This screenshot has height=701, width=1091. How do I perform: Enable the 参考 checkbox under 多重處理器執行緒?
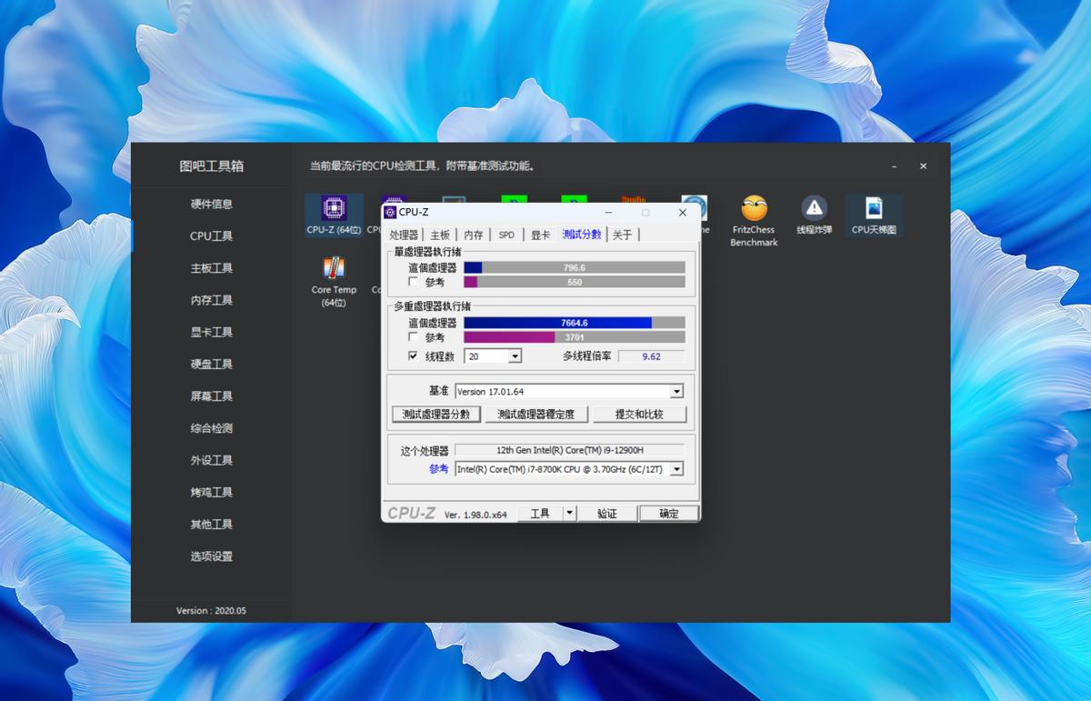414,335
